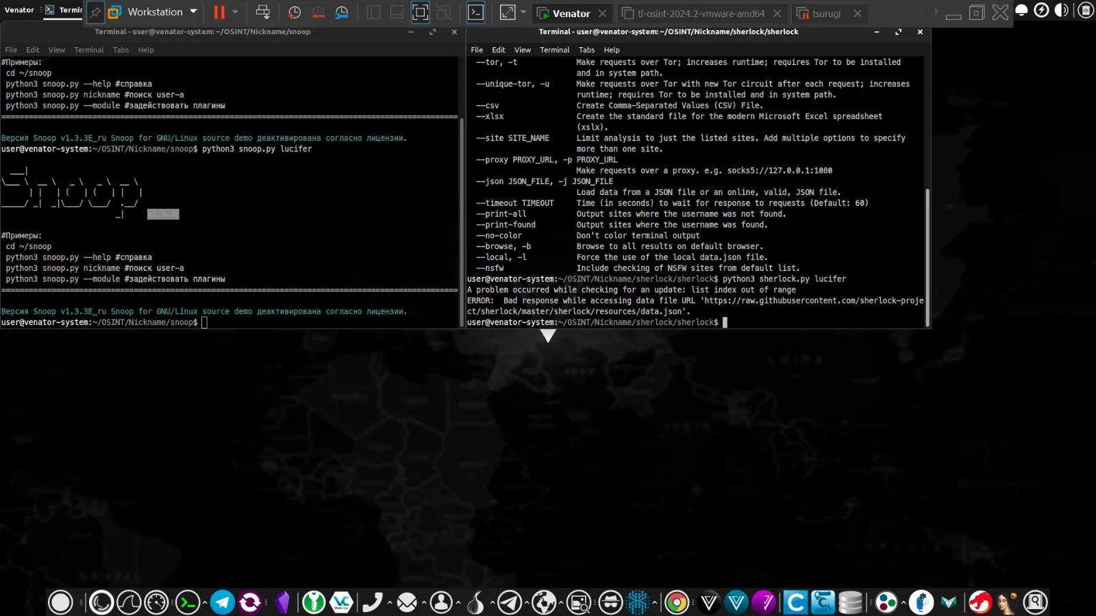
Task: Click the Venator label in top-left panel
Action: pyautogui.click(x=19, y=10)
